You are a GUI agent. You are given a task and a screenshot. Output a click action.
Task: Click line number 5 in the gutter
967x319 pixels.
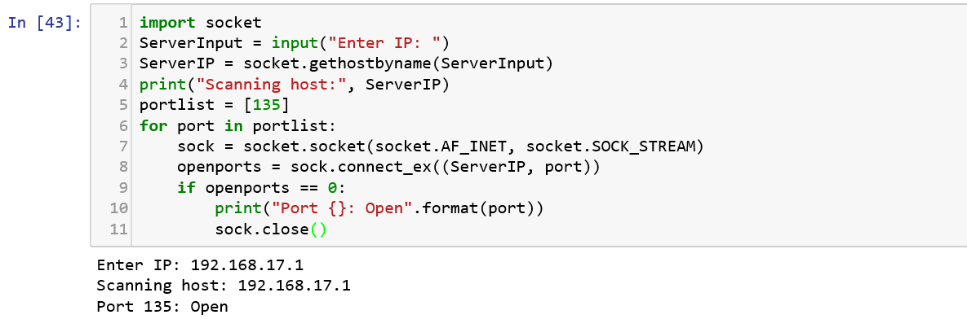(122, 105)
